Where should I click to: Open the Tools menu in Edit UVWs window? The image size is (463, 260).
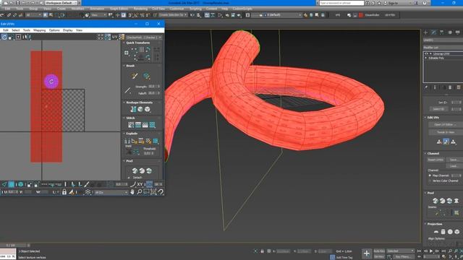(x=27, y=30)
